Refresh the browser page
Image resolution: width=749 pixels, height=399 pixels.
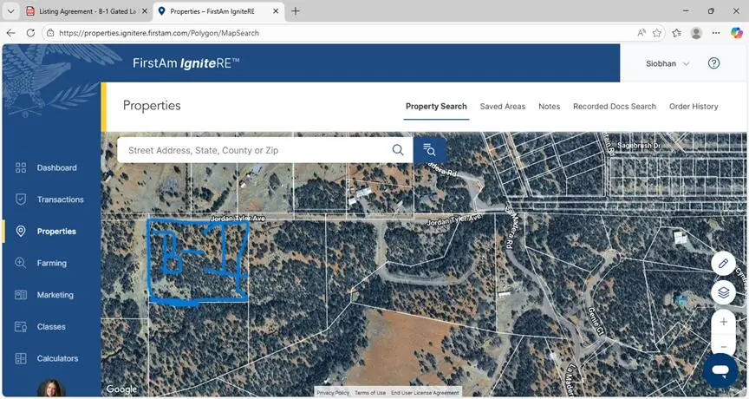[x=30, y=33]
